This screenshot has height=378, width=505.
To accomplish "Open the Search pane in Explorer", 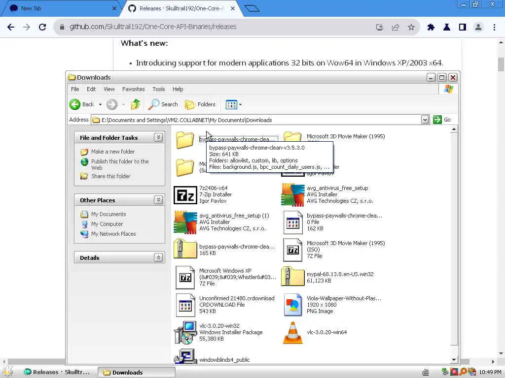I will 163,104.
